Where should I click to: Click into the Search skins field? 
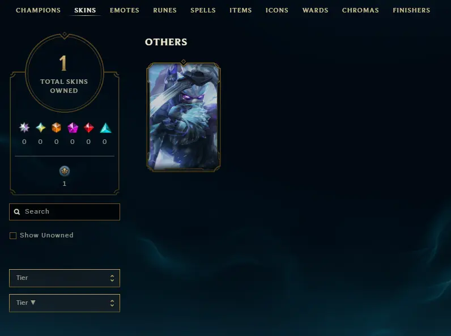(65, 212)
